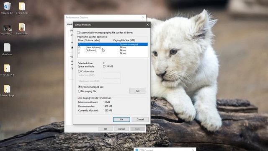Image resolution: width=268 pixels, height=151 pixels.
Task: Open Visual Effects tab in Performance Options
Action: tap(70, 24)
